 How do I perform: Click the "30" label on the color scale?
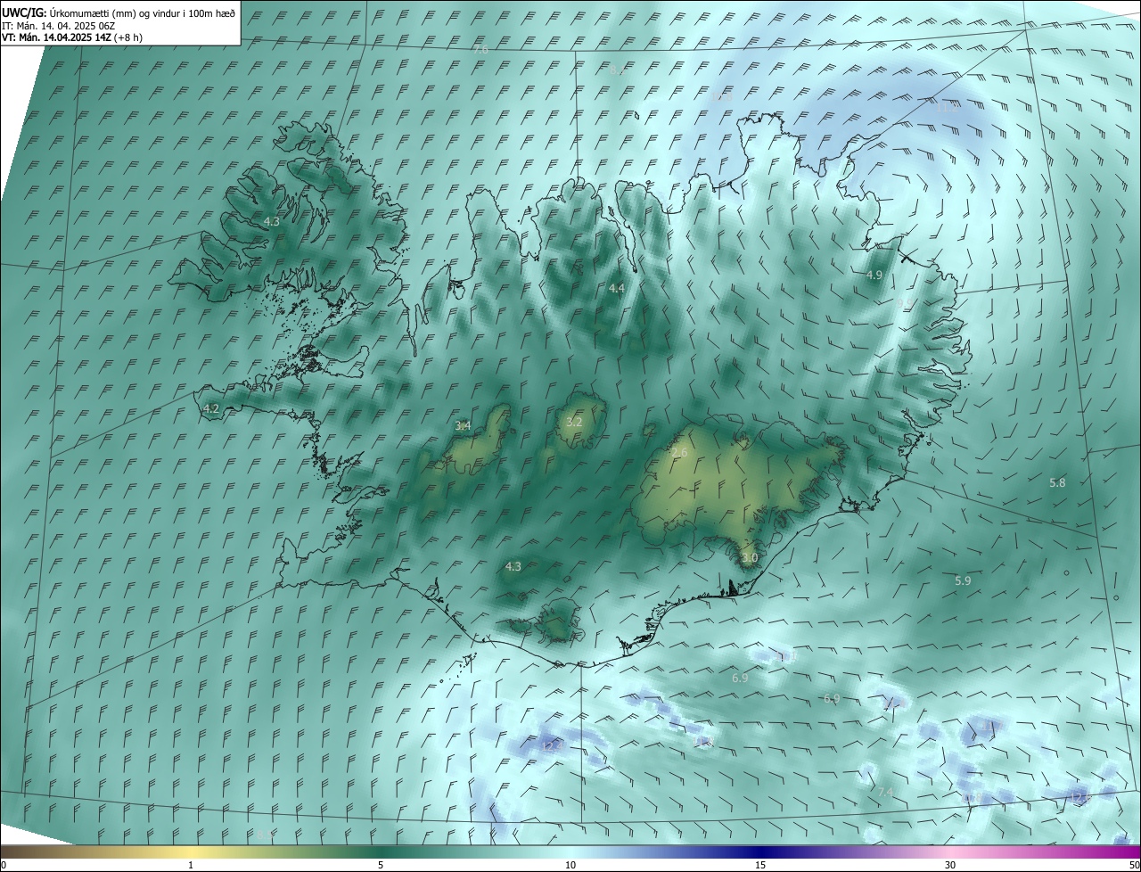tap(950, 865)
